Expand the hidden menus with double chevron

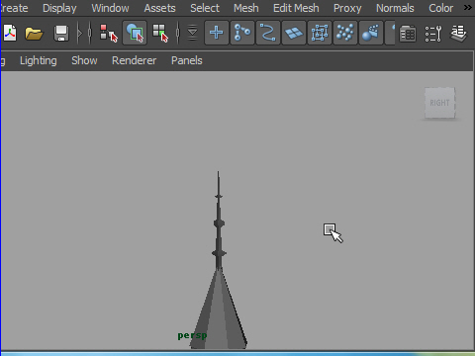click(468, 7)
